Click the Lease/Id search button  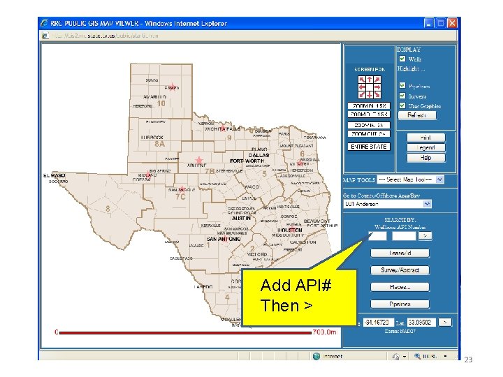point(400,253)
